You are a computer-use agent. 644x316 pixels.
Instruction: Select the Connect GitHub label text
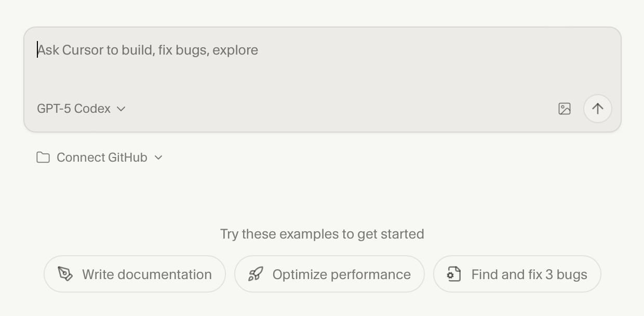click(x=102, y=157)
